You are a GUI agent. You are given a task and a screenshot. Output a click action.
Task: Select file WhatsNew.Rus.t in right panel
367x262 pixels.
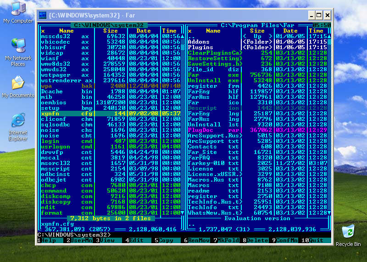coord(257,213)
